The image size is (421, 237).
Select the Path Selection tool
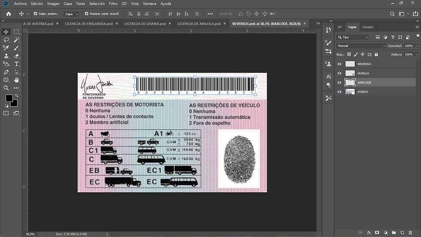pyautogui.click(x=16, y=72)
